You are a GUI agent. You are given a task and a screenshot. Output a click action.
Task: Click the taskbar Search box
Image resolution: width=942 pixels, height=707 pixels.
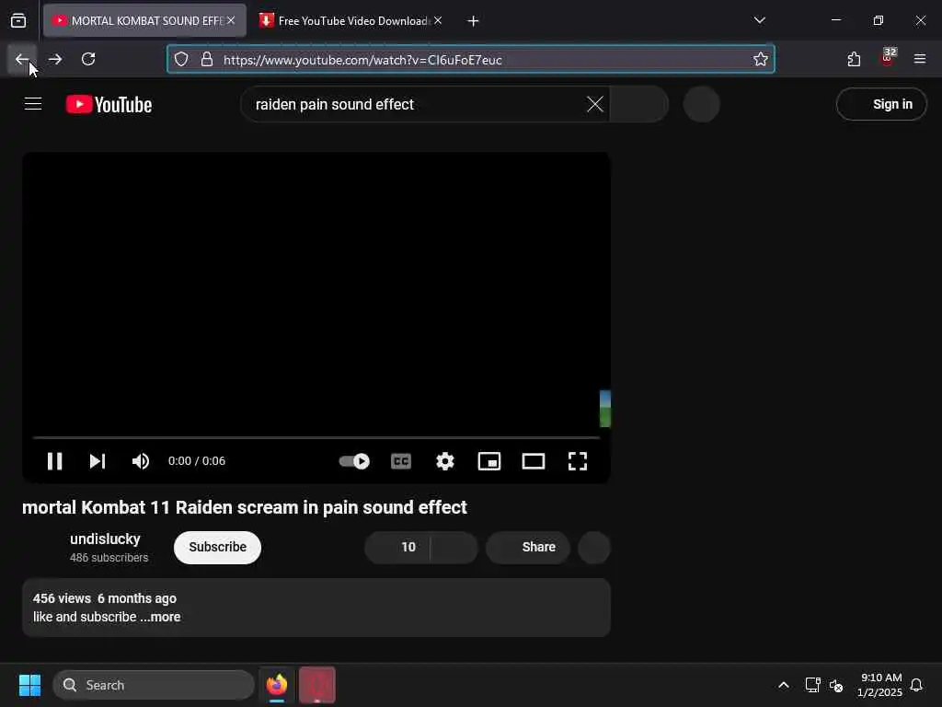pyautogui.click(x=154, y=685)
